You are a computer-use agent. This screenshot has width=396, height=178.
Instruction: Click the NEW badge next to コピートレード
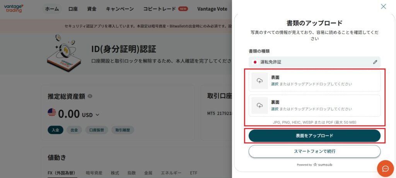(x=183, y=9)
